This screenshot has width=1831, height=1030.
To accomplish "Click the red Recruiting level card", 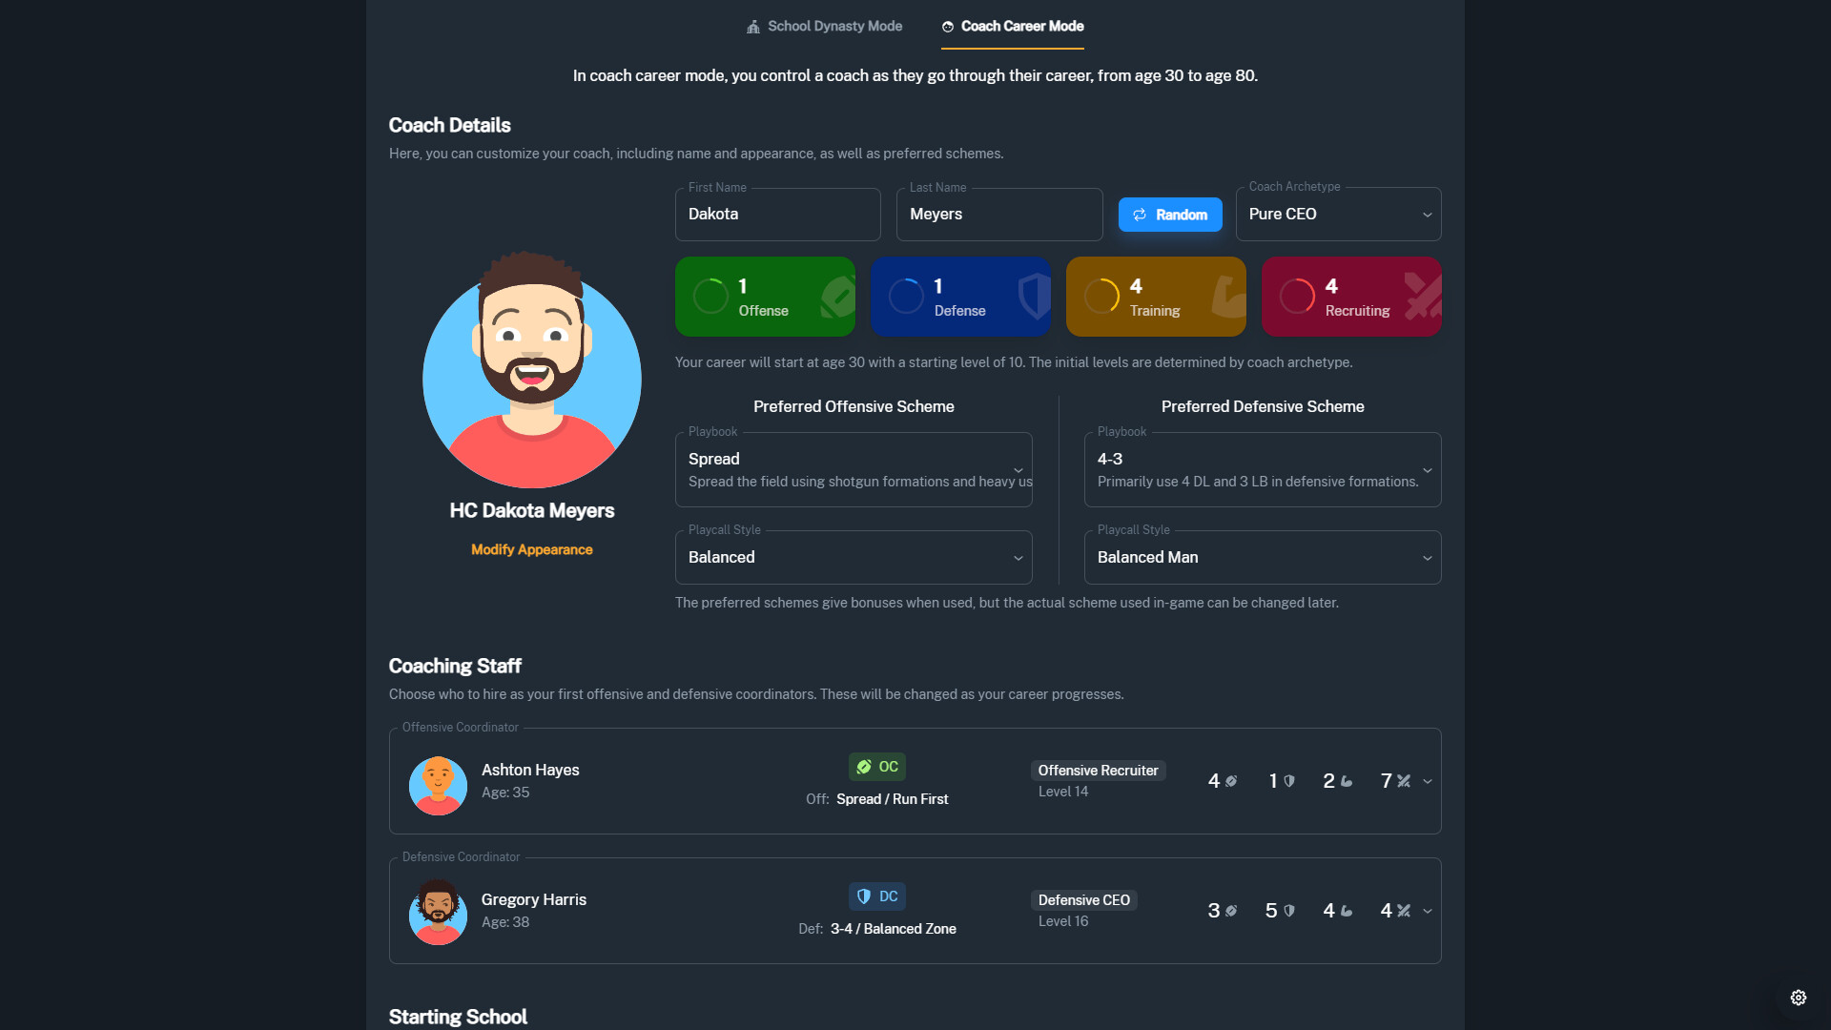I will pos(1351,297).
